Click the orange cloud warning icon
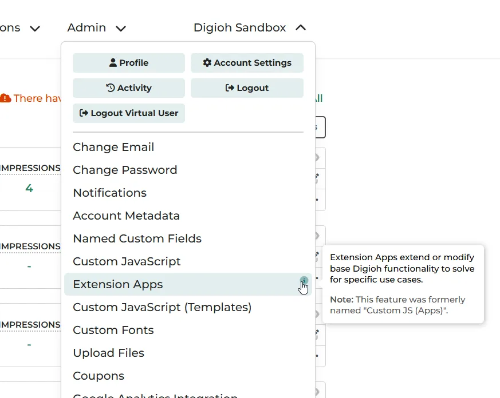Screen dimensions: 500x398 [5, 98]
